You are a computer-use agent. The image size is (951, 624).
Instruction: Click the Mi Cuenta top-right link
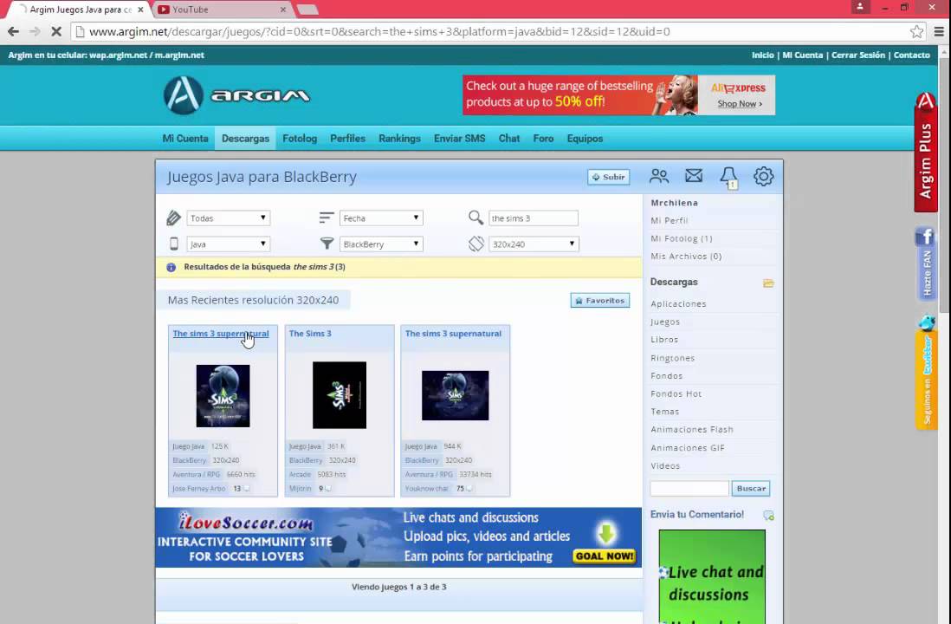[802, 55]
